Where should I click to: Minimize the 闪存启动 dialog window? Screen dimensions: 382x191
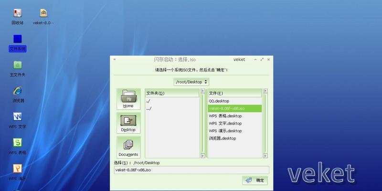[255, 59]
